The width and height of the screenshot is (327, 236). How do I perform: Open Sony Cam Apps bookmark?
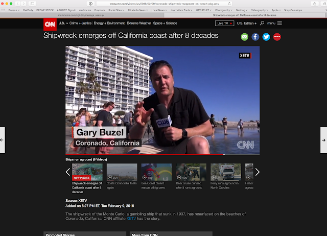pos(293,10)
